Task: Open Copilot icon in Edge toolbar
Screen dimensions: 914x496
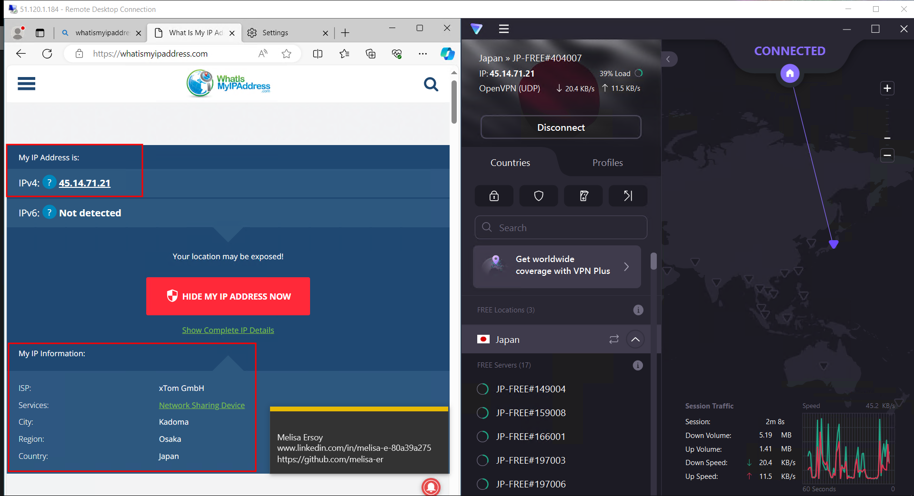Action: (x=447, y=54)
